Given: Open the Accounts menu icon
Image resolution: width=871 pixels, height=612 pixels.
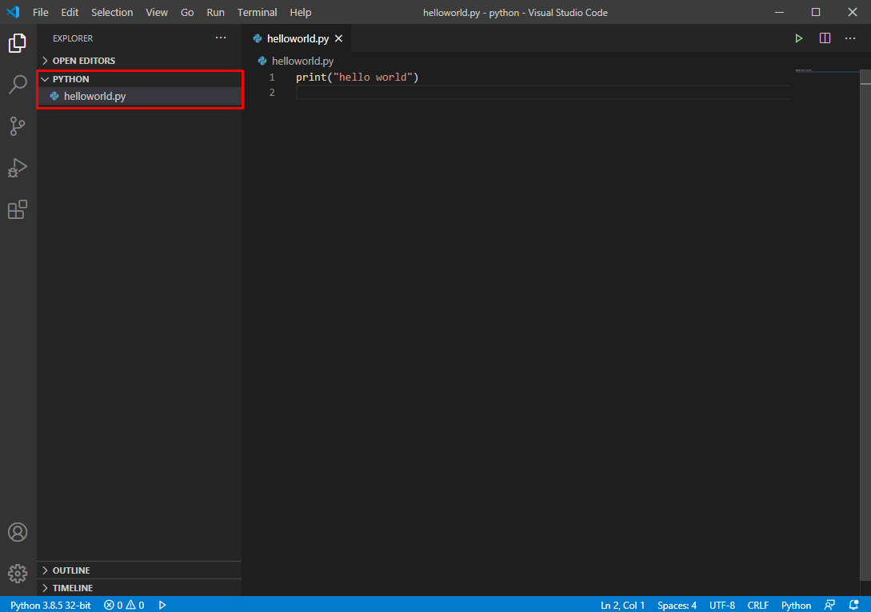Looking at the screenshot, I should click(x=18, y=532).
